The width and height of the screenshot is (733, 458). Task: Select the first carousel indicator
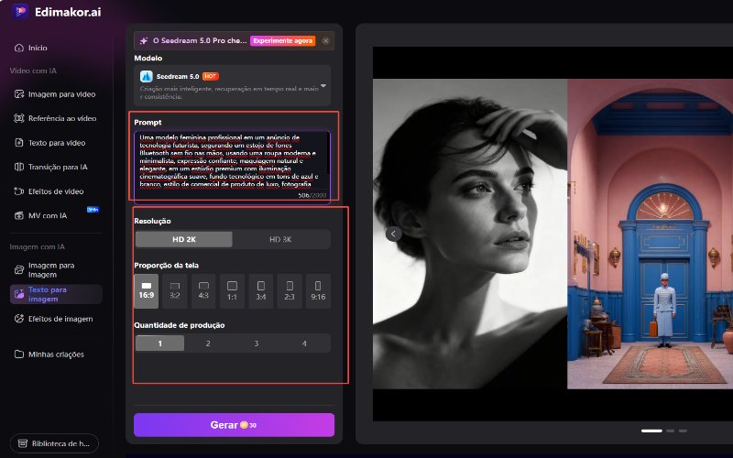pyautogui.click(x=651, y=431)
